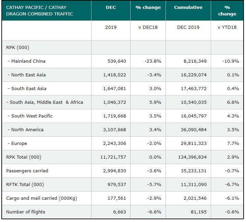Click the Number of flights row label

pos(26,212)
